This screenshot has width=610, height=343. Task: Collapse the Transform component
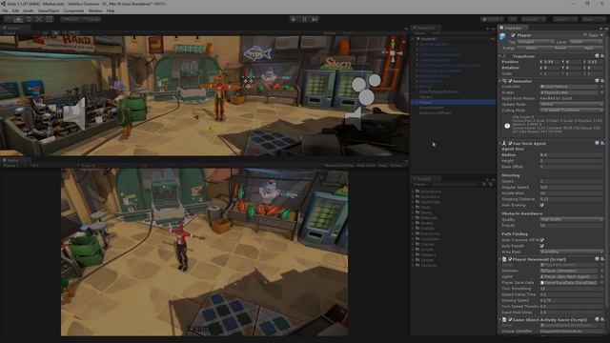(500, 56)
